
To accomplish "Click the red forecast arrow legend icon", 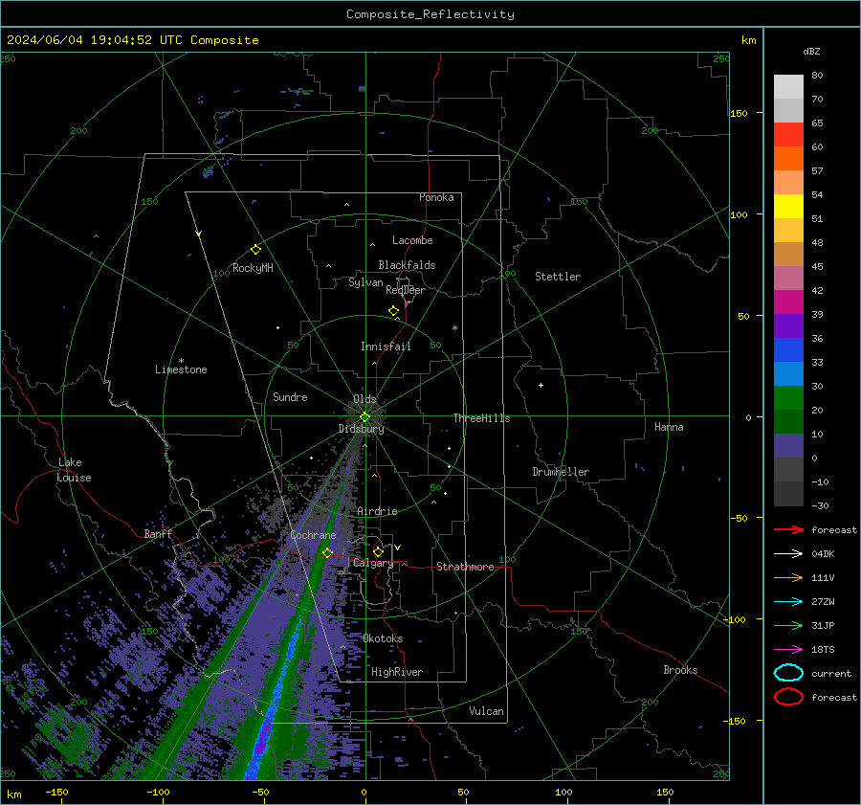I will [x=788, y=529].
